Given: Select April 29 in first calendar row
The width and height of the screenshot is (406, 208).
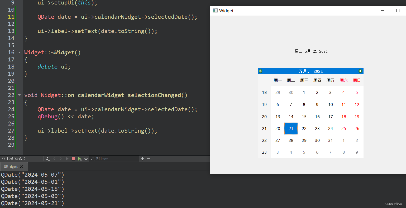Looking at the screenshot, I should point(278,93).
